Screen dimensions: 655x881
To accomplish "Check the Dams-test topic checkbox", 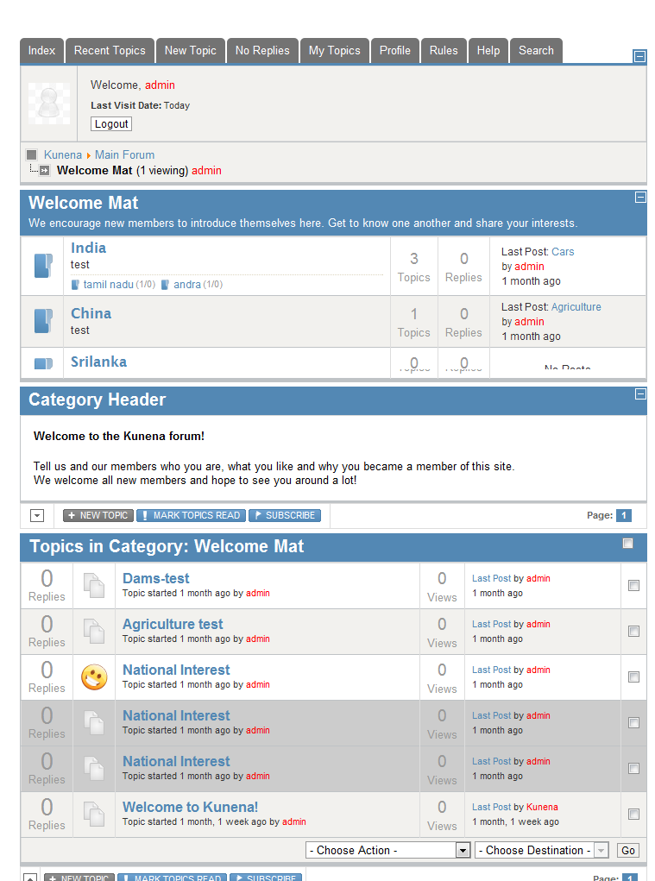I will click(633, 586).
